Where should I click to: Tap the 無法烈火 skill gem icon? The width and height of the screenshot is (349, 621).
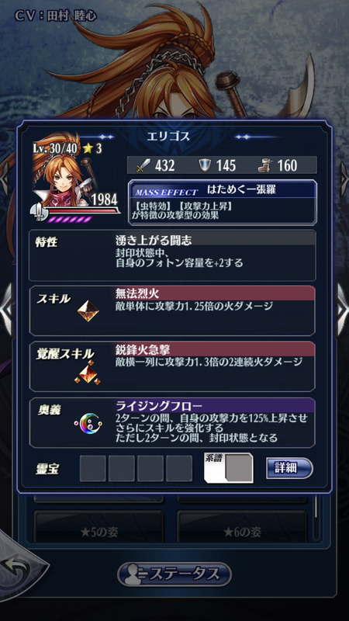click(x=88, y=311)
